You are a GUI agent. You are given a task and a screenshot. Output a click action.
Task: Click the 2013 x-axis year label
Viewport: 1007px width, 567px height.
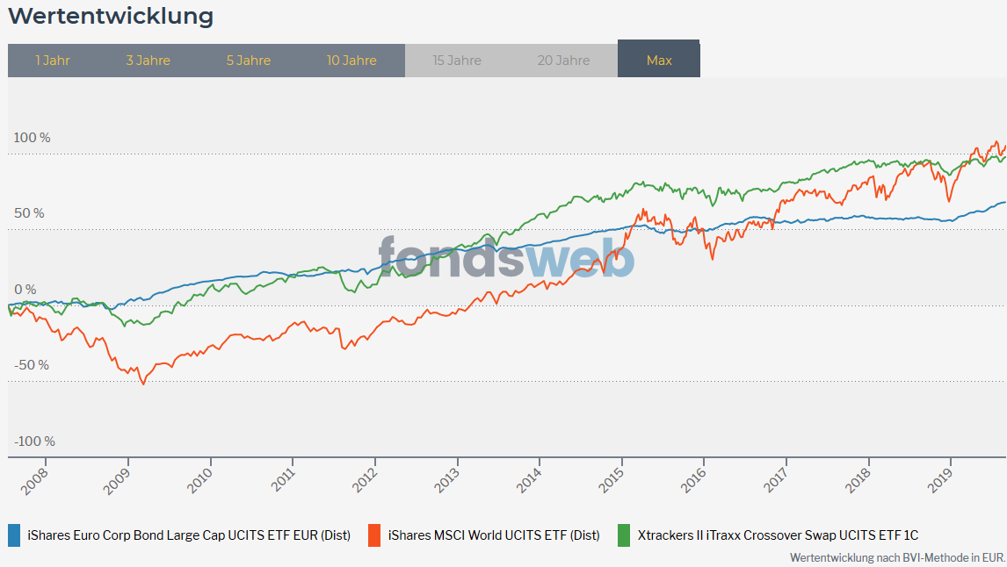point(446,481)
